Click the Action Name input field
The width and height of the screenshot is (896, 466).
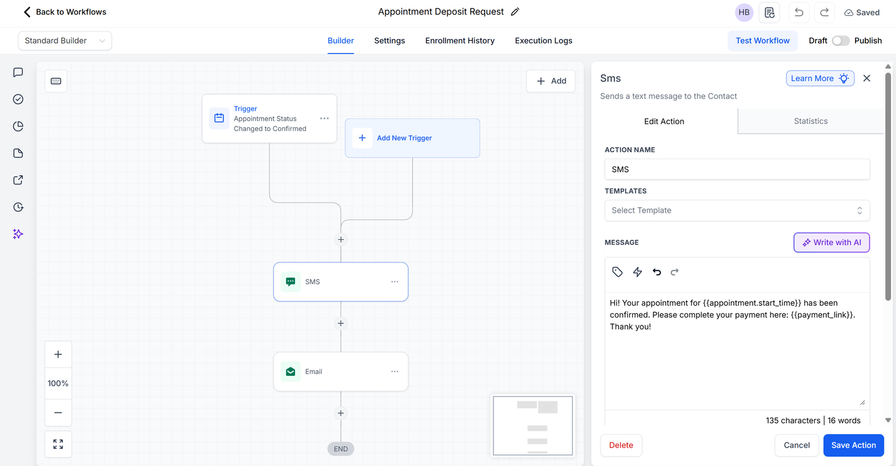pyautogui.click(x=737, y=169)
